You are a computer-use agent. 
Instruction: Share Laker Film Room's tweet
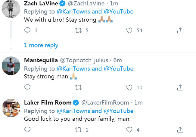pyautogui.click(x=180, y=130)
